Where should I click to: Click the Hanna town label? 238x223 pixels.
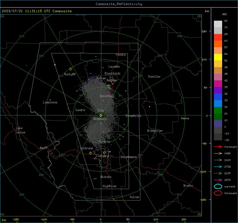pyautogui.click(x=185, y=118)
